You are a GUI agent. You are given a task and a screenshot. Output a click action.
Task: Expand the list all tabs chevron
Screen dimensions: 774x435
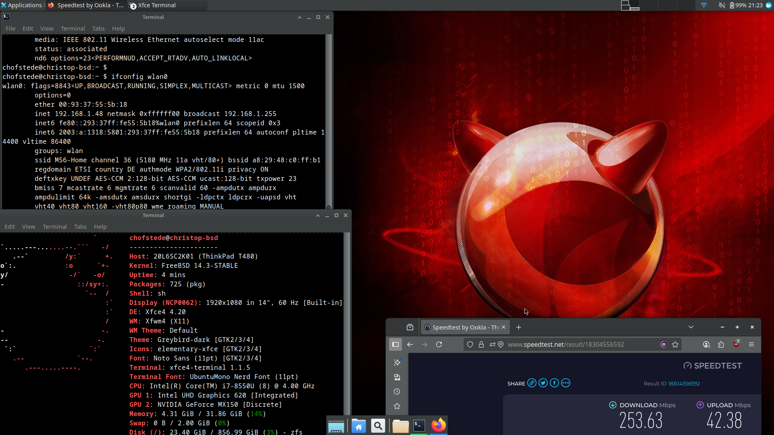tap(691, 327)
